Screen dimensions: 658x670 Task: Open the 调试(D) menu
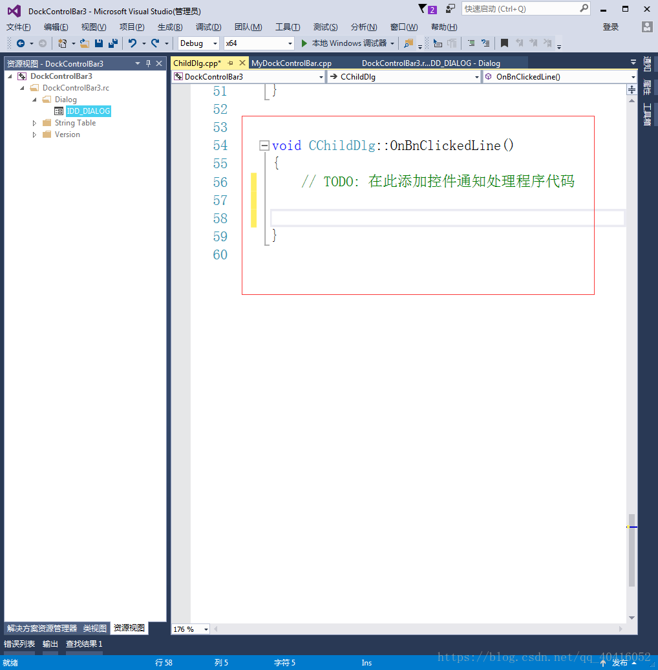click(x=208, y=27)
